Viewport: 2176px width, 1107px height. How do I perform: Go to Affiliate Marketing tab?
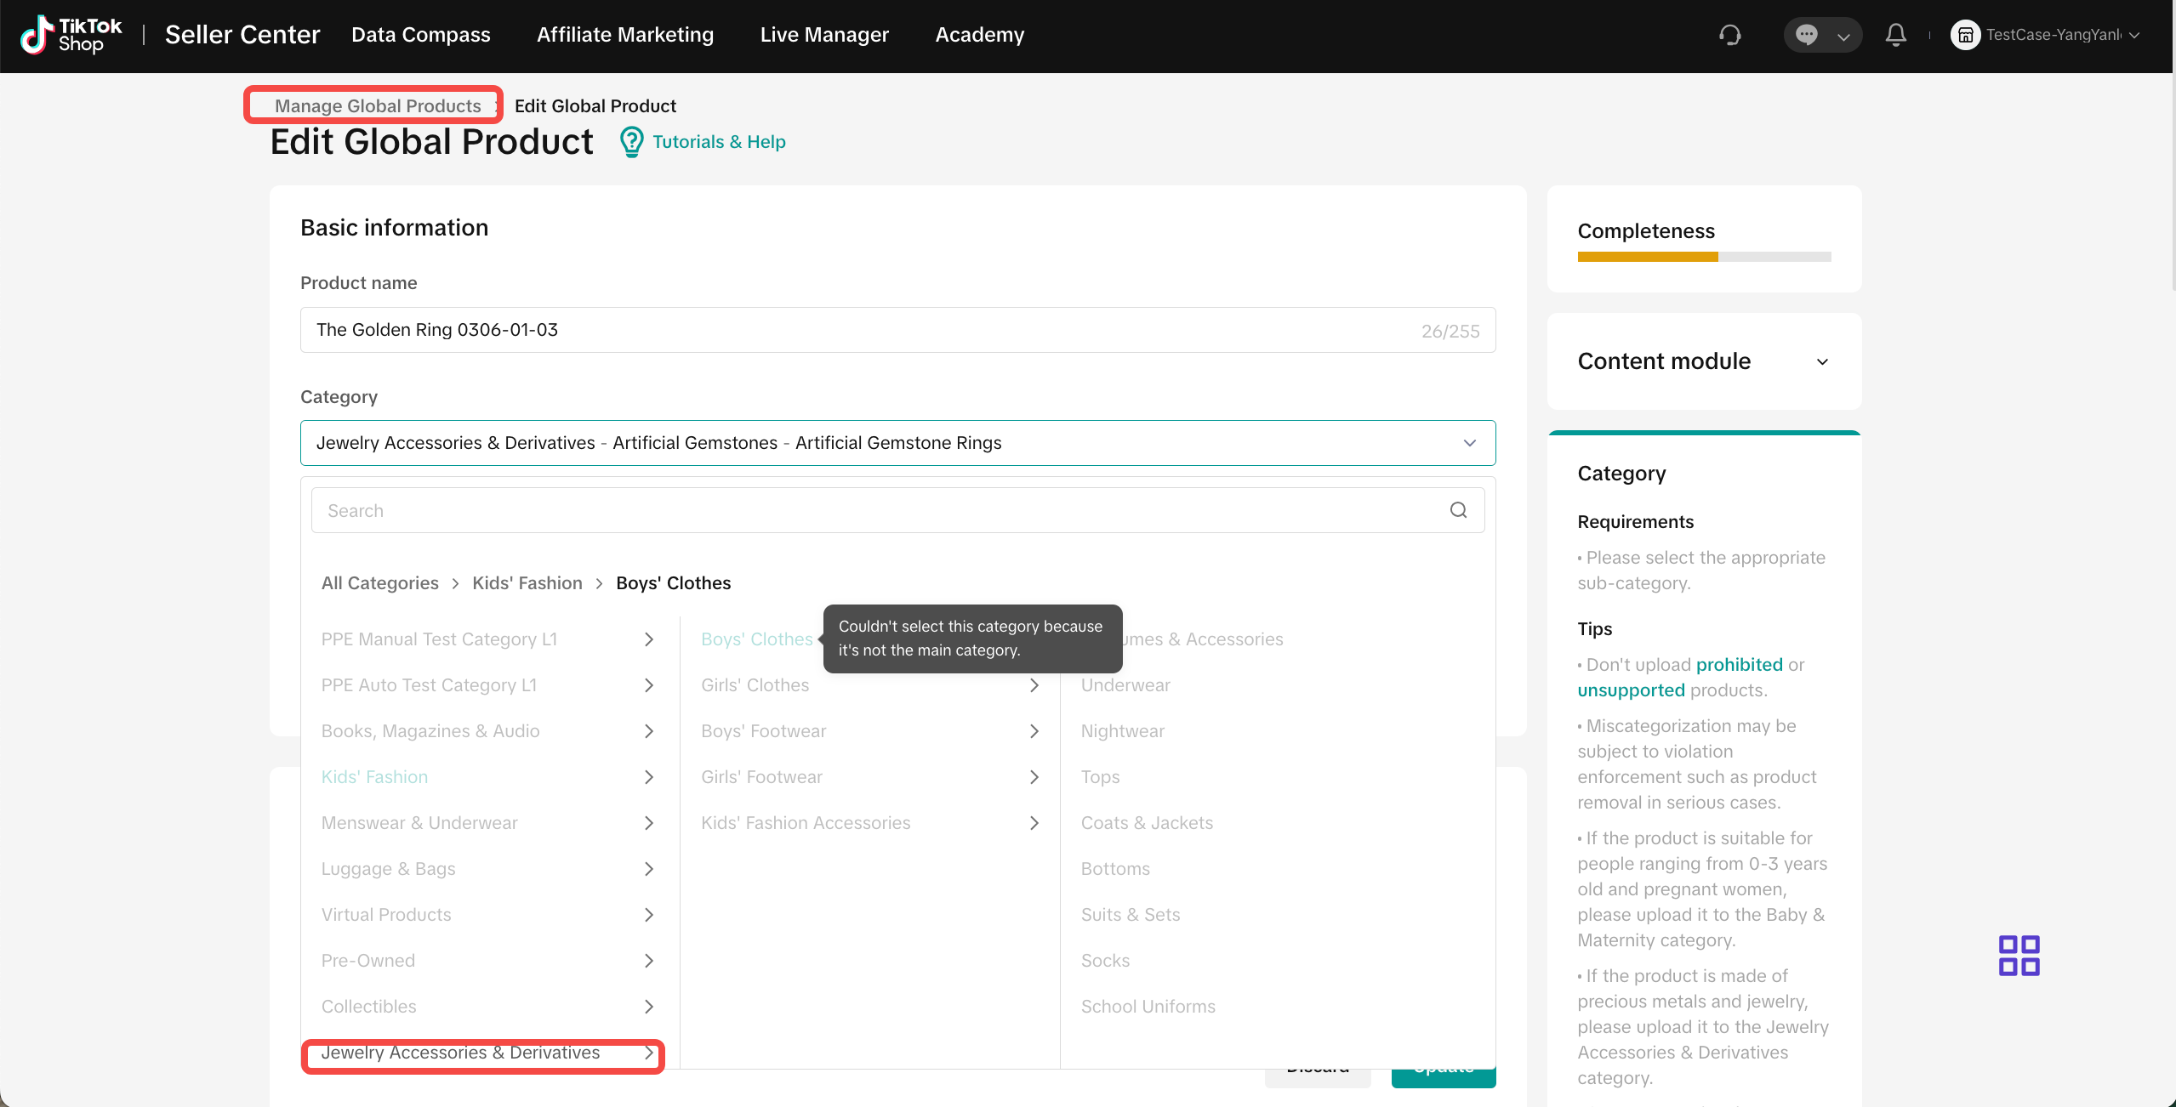point(625,35)
